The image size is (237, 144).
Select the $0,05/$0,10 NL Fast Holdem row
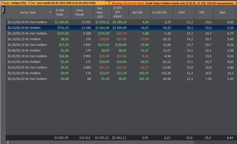pos(121,56)
